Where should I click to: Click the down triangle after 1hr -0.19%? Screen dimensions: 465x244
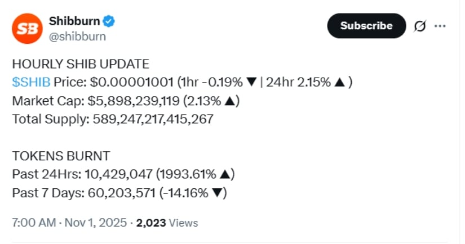point(251,82)
